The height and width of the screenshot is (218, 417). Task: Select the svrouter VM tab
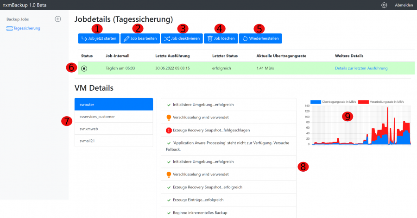114,105
